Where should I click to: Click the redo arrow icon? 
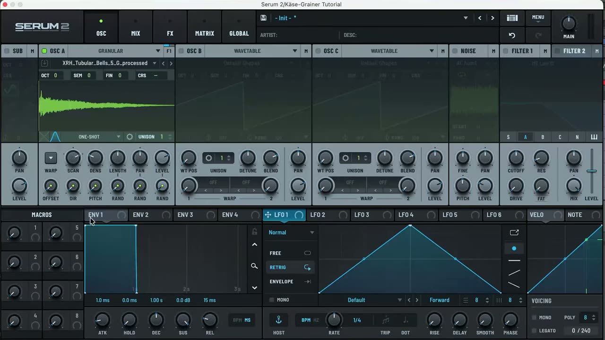pos(538,35)
